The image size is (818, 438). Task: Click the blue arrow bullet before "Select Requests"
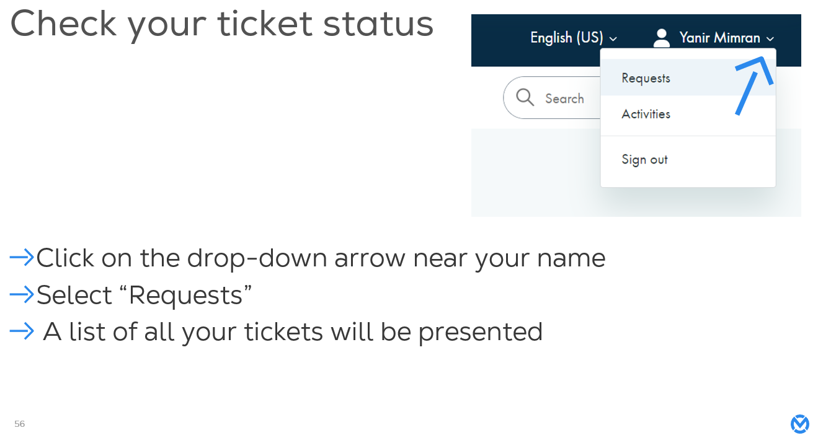pos(22,295)
